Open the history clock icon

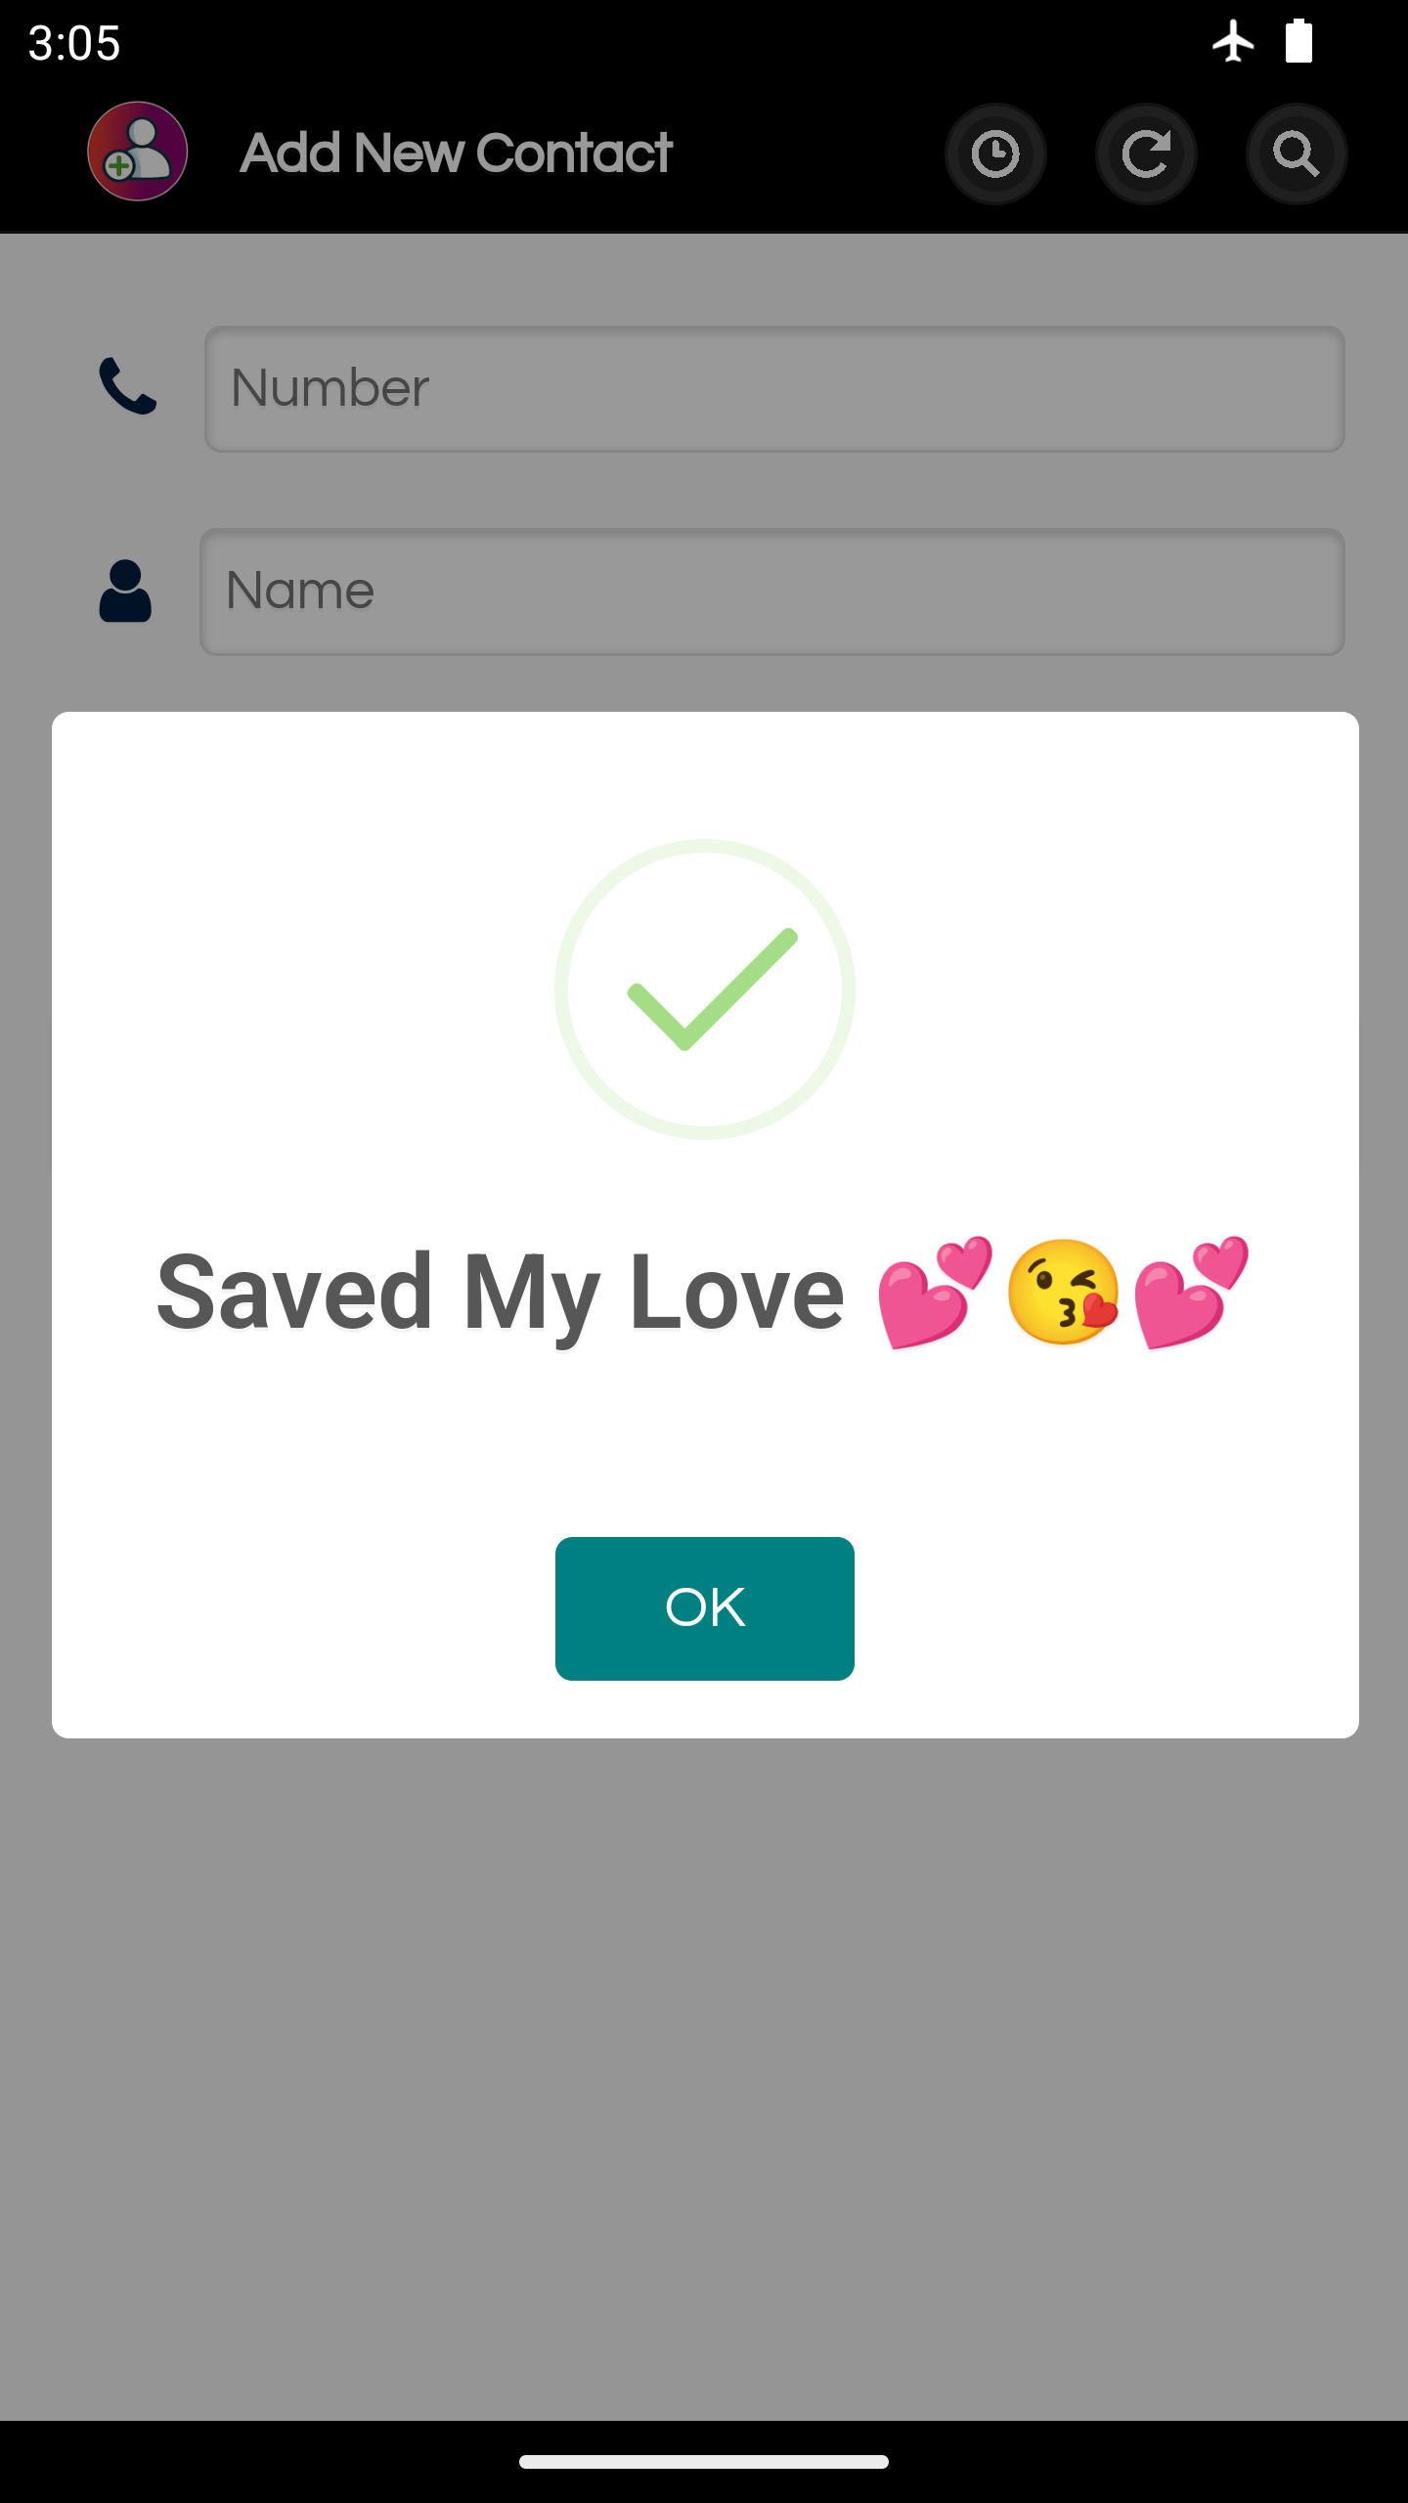point(995,154)
